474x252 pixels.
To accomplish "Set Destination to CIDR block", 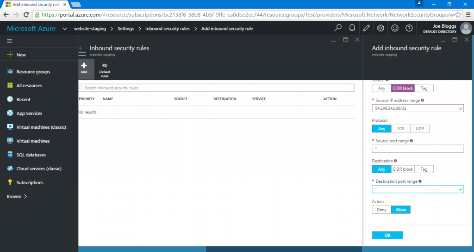I will pos(403,169).
